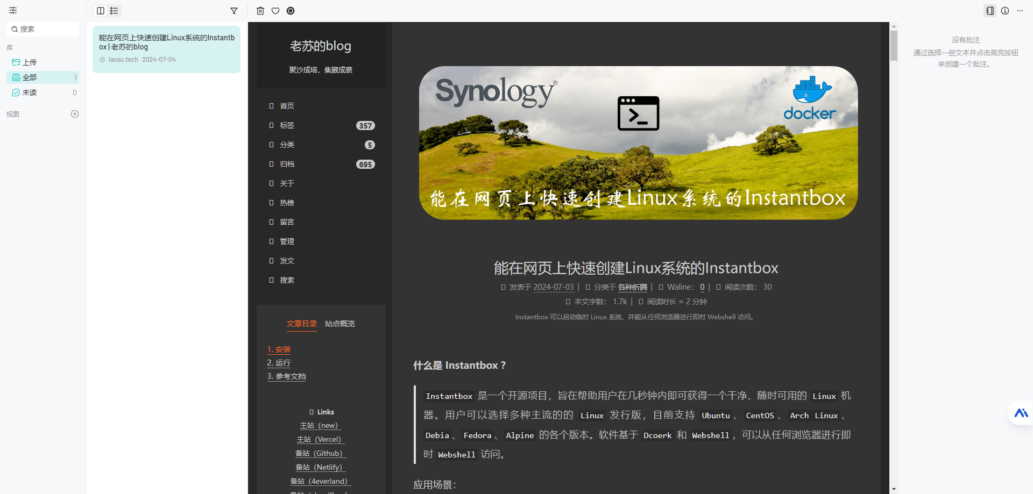Image resolution: width=1033 pixels, height=494 pixels.
Task: Open 备站 (4everland) link
Action: coord(321,481)
